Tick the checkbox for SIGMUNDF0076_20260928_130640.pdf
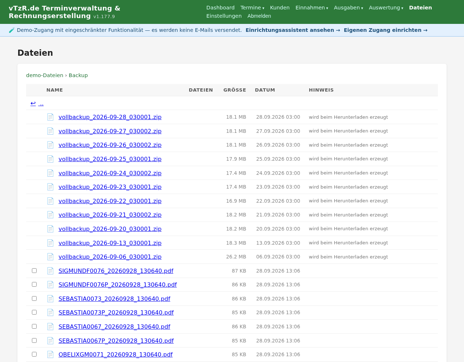464x362 pixels. pyautogui.click(x=34, y=270)
